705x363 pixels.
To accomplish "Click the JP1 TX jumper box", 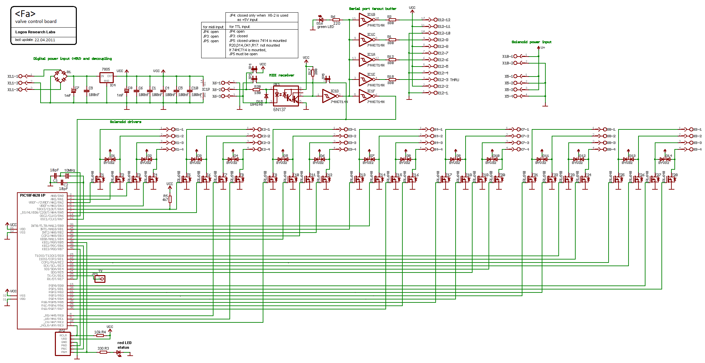I will pos(100,279).
